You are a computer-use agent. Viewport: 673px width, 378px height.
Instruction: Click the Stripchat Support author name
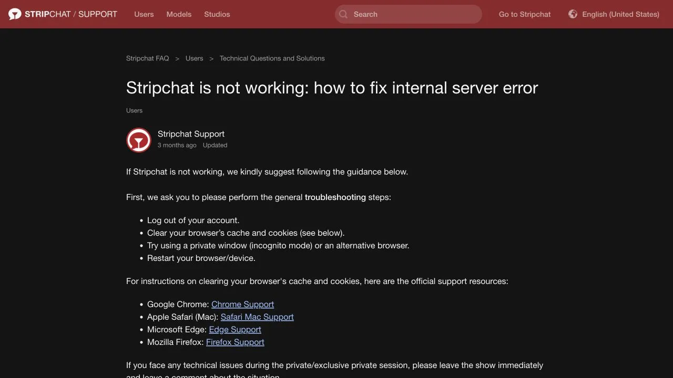[191, 134]
